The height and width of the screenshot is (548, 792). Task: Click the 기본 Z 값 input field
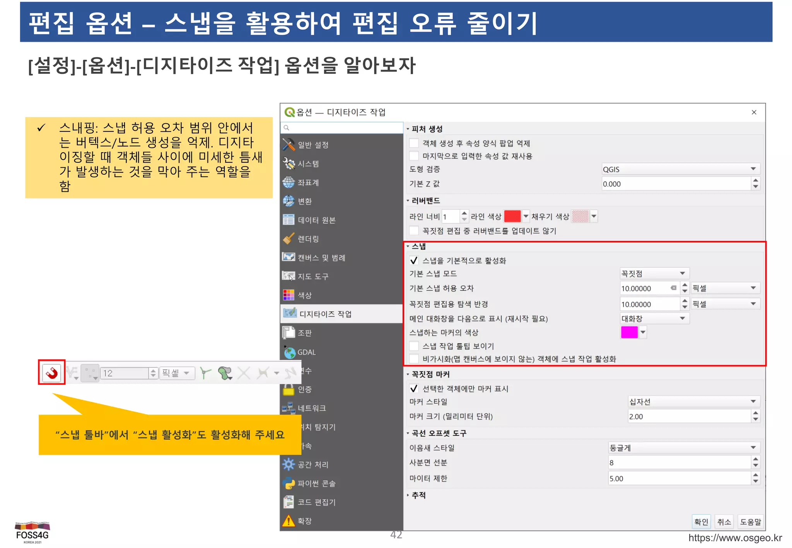676,184
